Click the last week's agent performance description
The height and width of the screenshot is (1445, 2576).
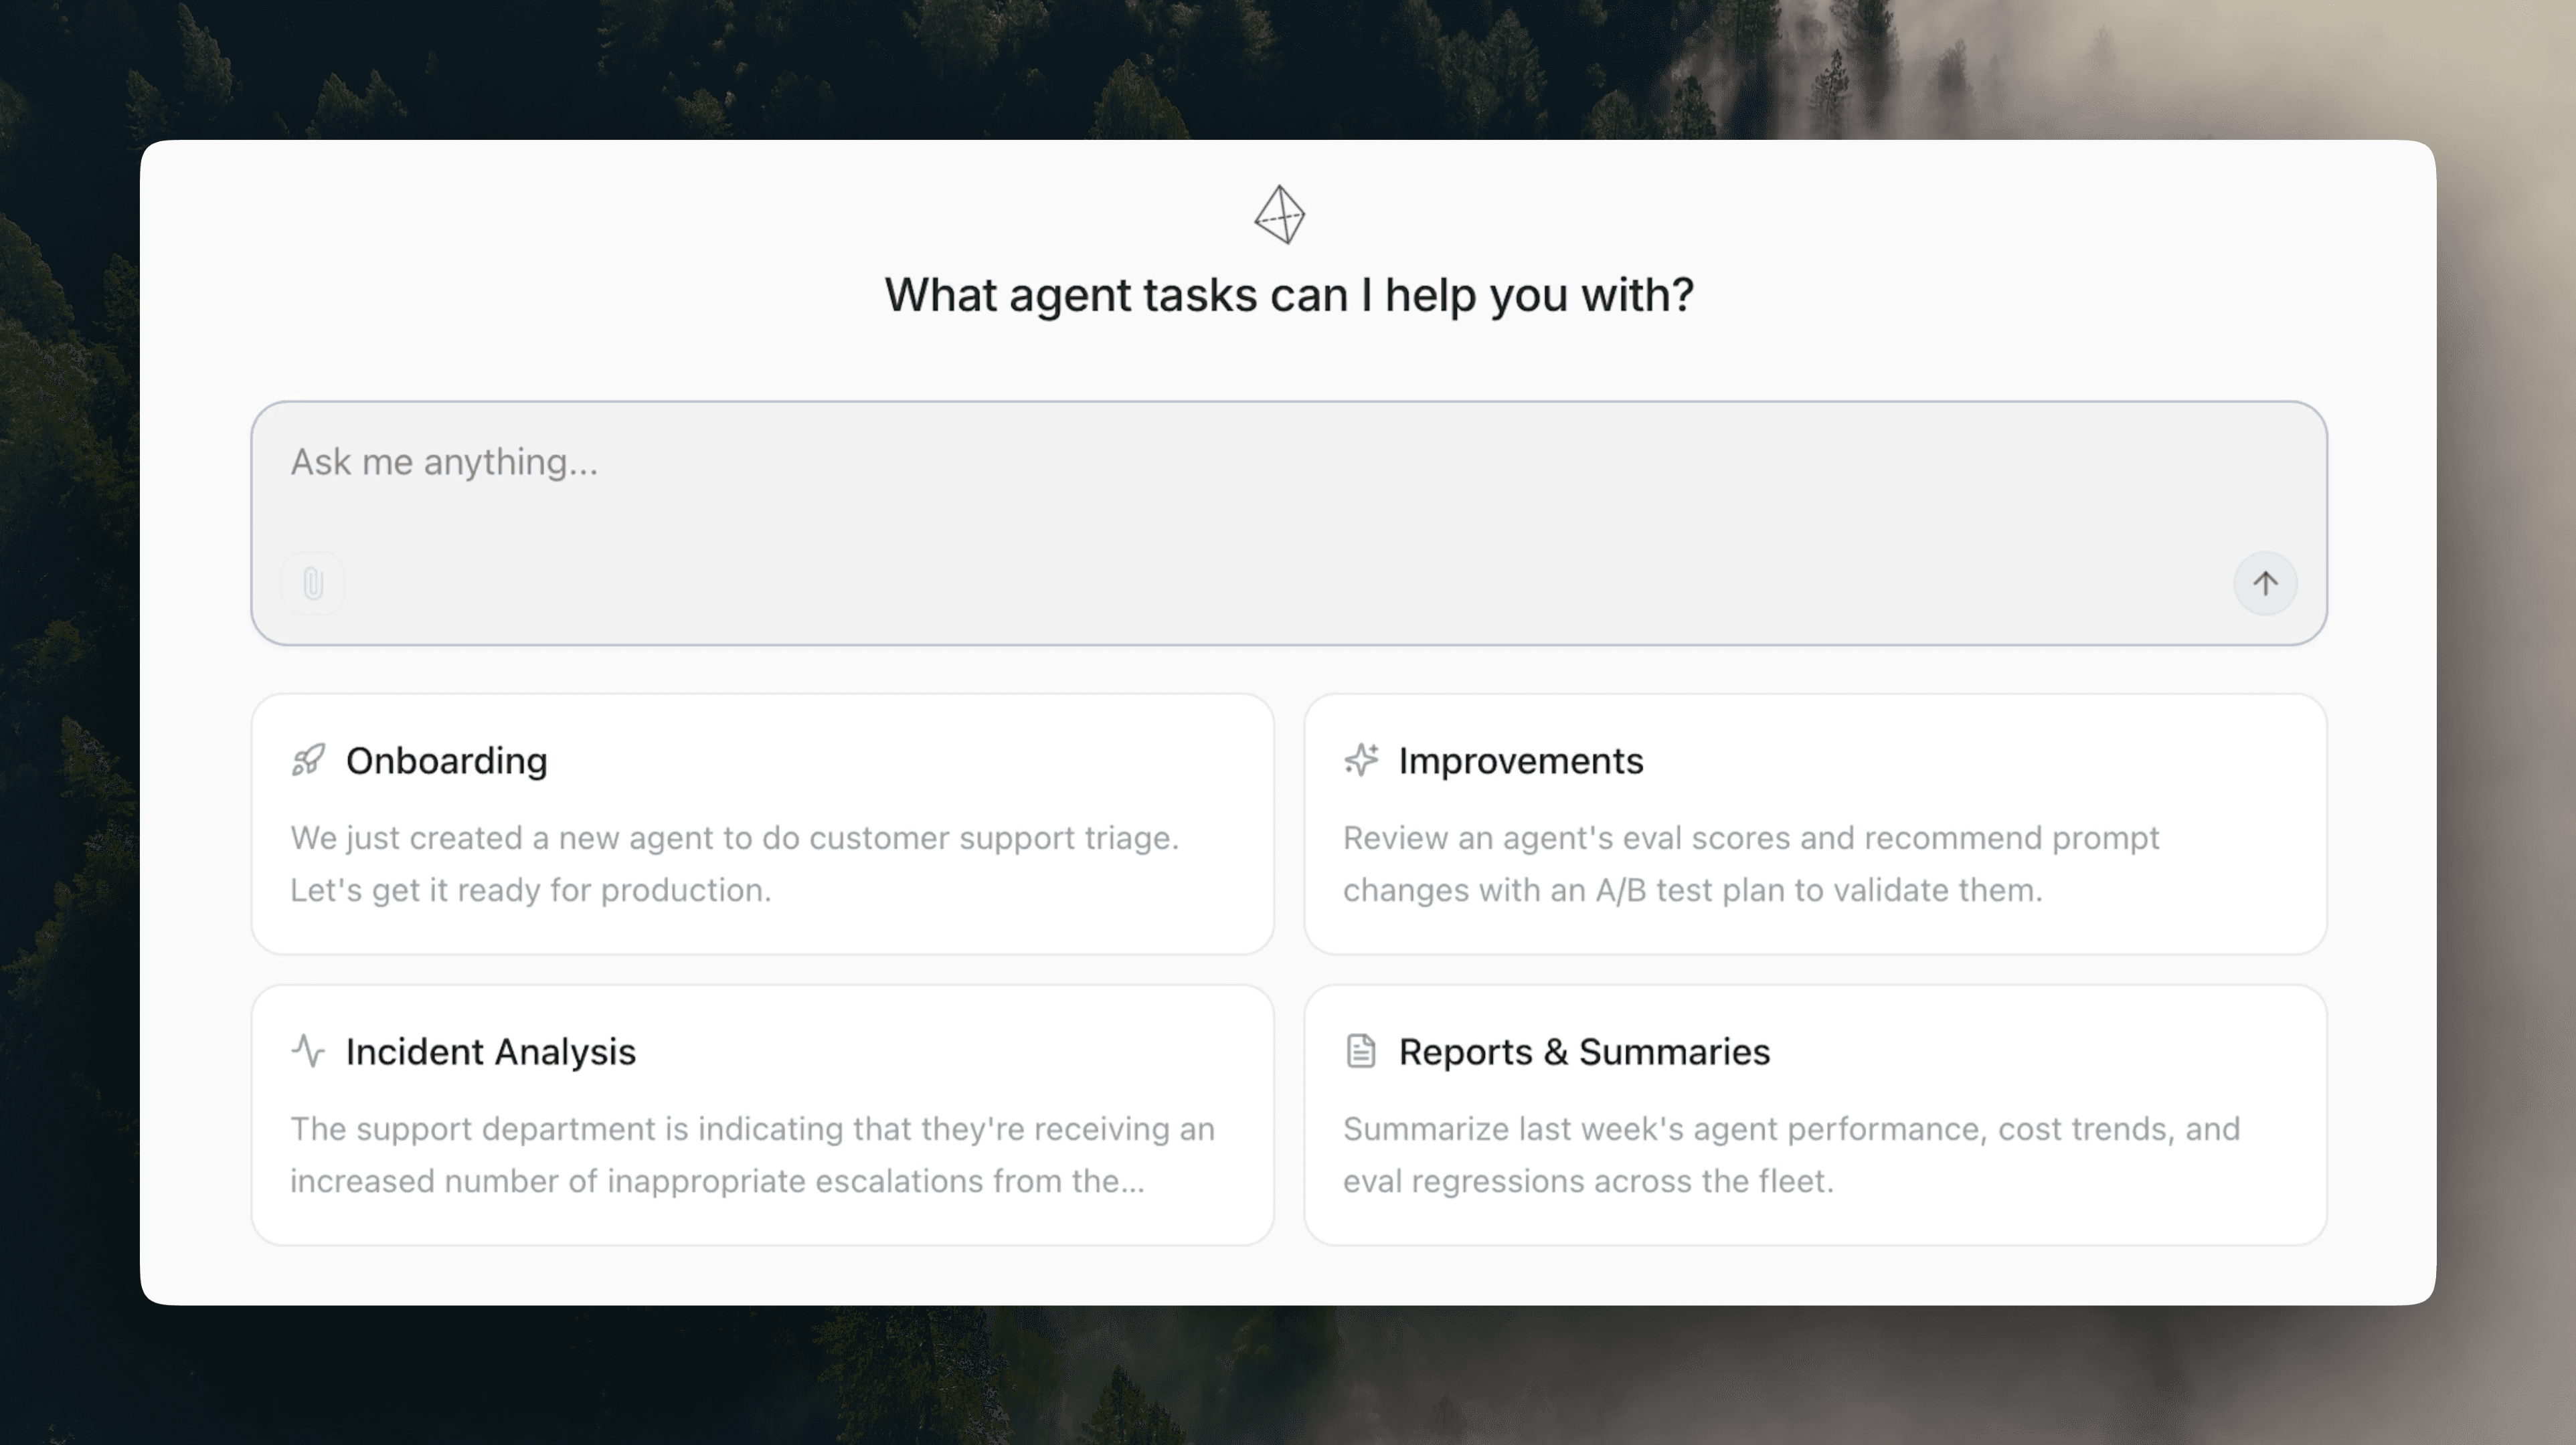[x=1790, y=1154]
